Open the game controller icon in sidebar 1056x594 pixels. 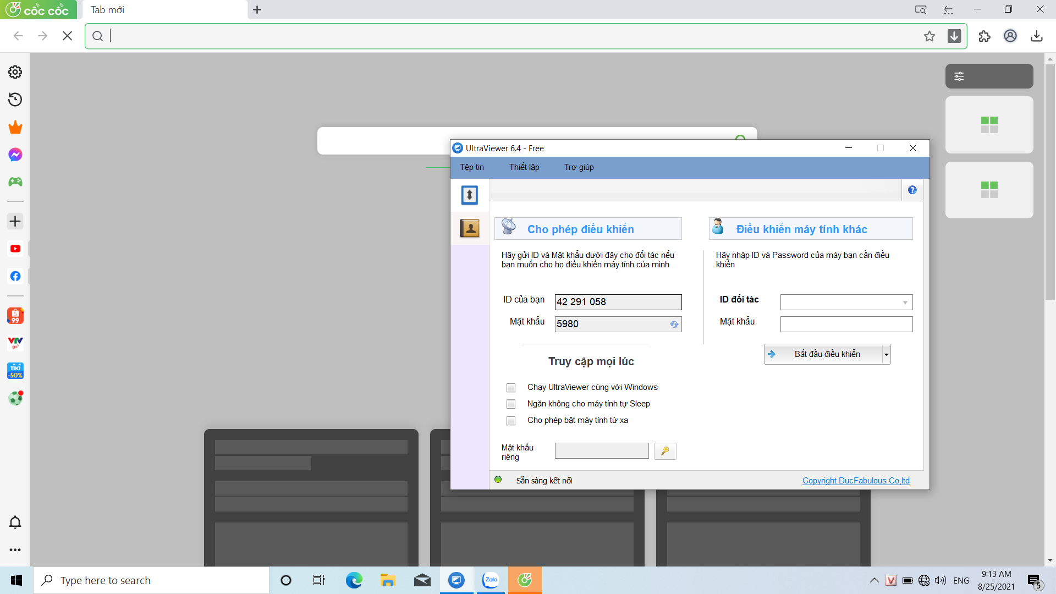[15, 182]
